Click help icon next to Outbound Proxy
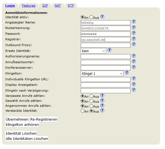 click(x=134, y=44)
